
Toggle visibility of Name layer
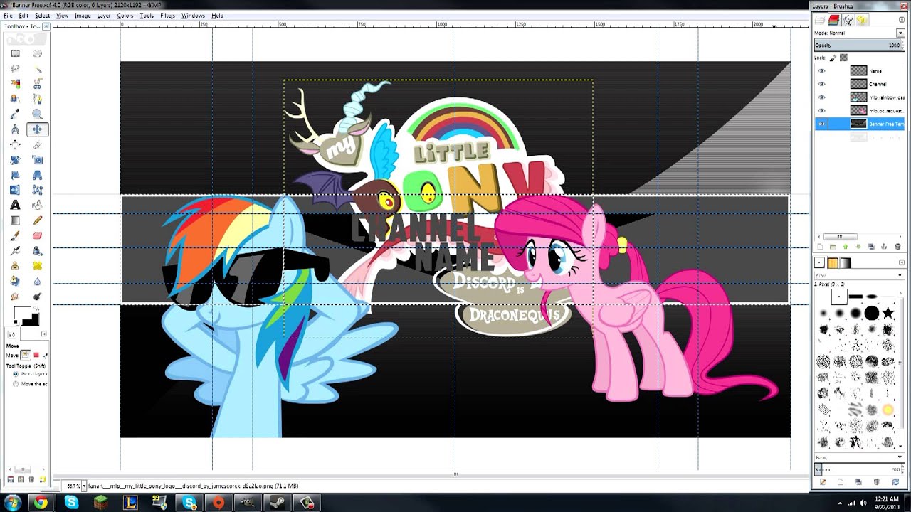[x=822, y=71]
